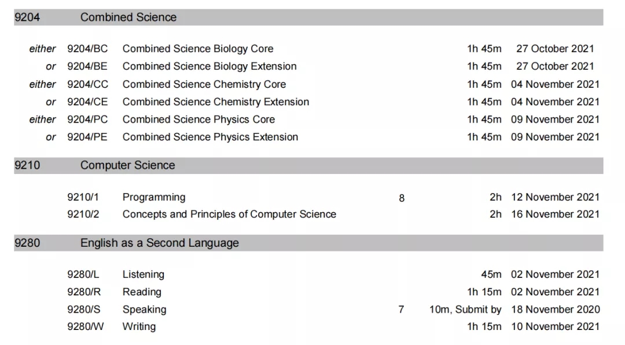Viewport: 625px width, 345px height.
Task: Click Combined Science Biology Extension title
Action: tap(209, 66)
